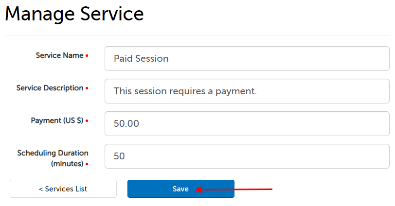Screen dimensions: 395x206
Task: Click the 'Service Description' label
Action: (50, 88)
